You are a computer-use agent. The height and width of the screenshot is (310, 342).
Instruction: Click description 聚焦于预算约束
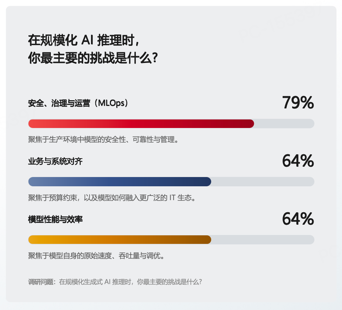[x=112, y=198]
